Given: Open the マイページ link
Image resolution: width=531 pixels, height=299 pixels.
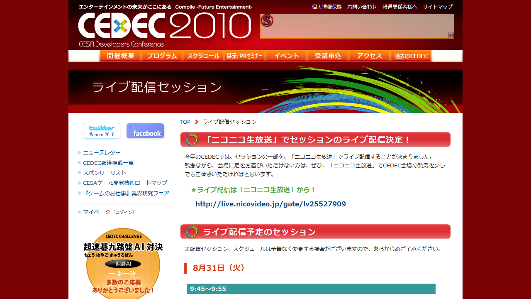Looking at the screenshot, I should click(96, 212).
